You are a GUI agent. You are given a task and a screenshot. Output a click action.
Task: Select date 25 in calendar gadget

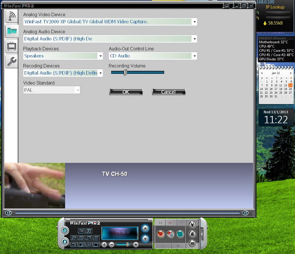(281, 93)
